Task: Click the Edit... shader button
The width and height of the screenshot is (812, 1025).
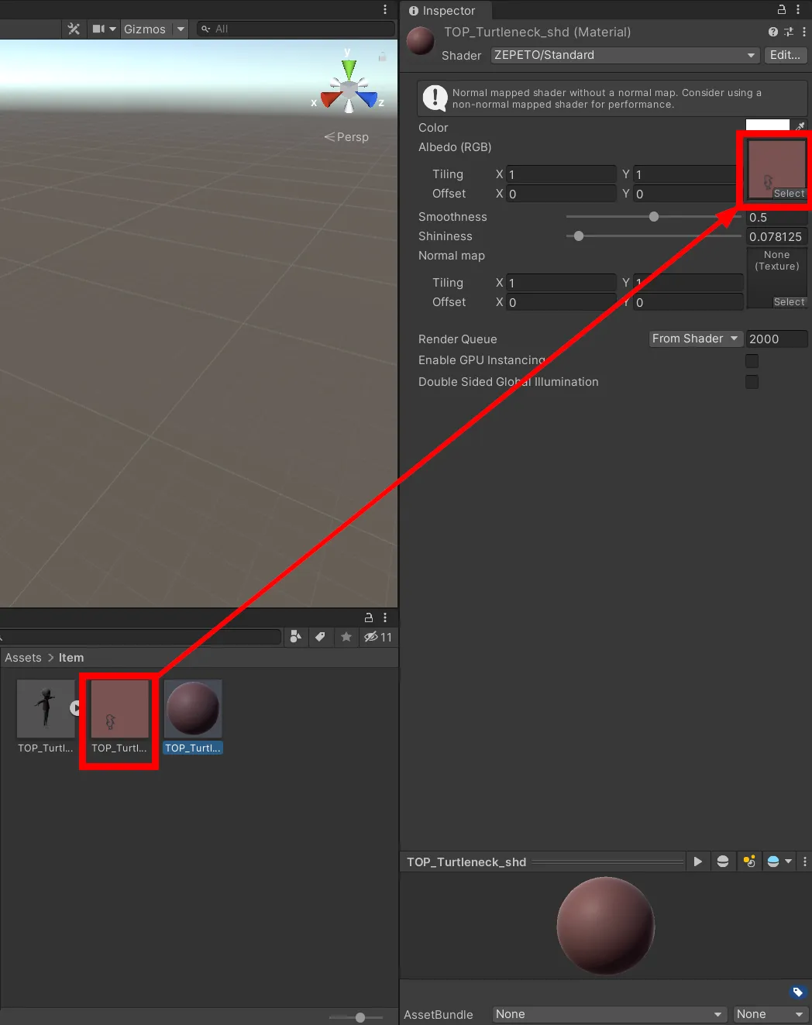Action: (x=785, y=55)
